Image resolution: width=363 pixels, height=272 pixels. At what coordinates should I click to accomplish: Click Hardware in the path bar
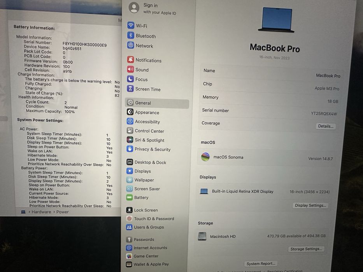[x=41, y=212]
